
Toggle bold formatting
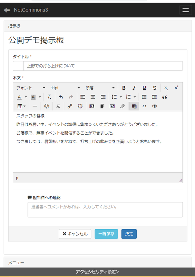click(124, 88)
